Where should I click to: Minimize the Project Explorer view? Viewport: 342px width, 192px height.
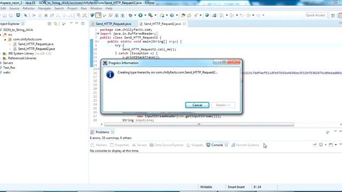[x=76, y=23]
